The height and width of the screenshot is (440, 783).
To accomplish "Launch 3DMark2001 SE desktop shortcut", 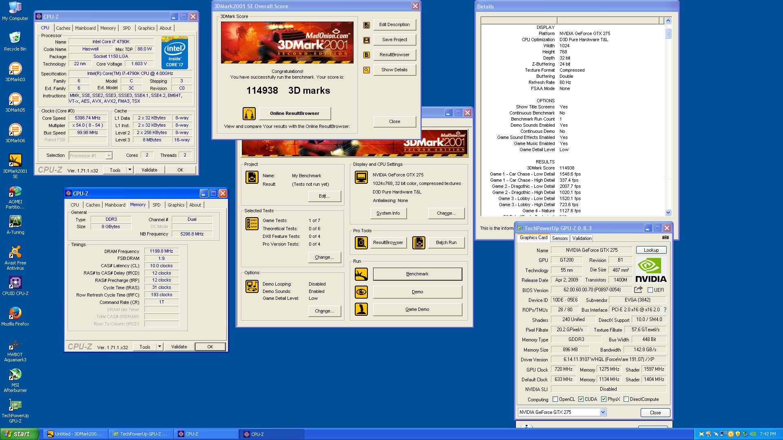I will click(x=15, y=166).
